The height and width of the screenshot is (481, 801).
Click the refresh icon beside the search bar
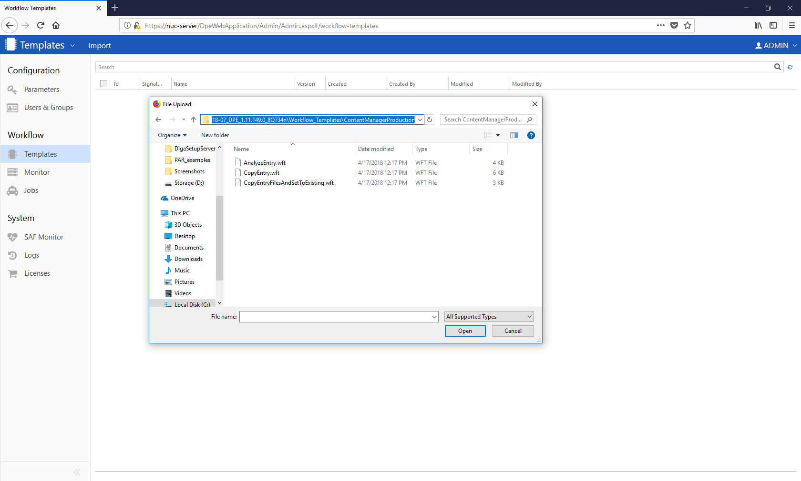click(x=790, y=67)
